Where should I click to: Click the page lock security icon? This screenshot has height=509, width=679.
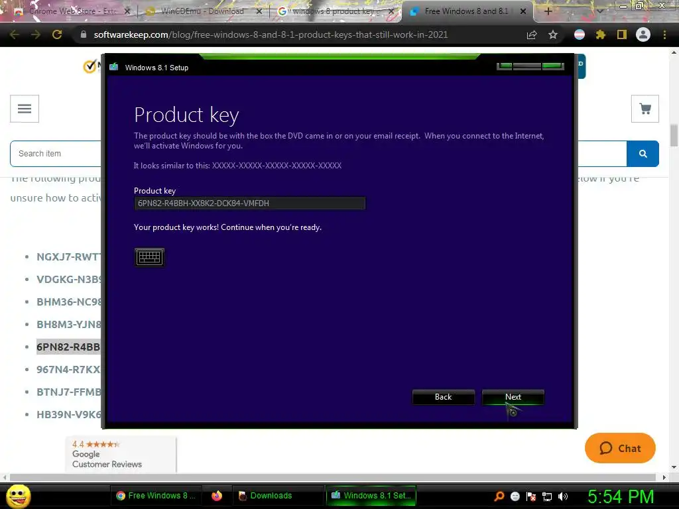(x=84, y=34)
